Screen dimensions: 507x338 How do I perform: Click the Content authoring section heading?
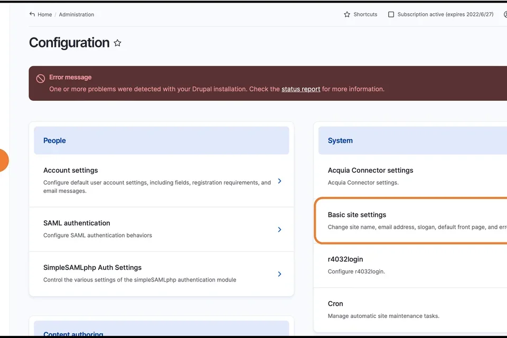click(72, 334)
